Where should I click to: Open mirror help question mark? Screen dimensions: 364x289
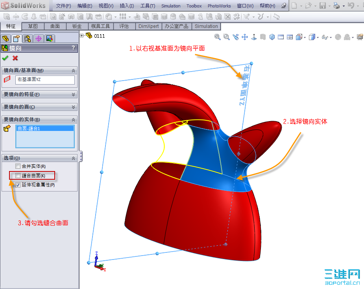click(x=73, y=48)
